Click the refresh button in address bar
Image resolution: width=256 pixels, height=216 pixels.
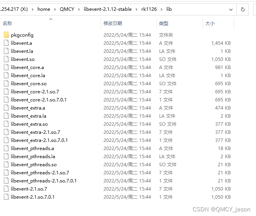pyautogui.click(x=242, y=10)
